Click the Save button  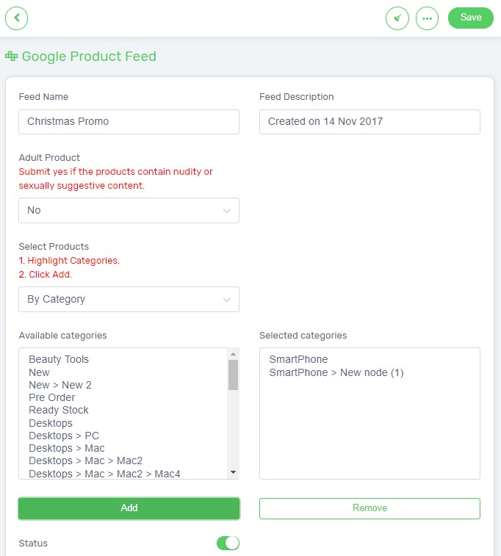coord(470,18)
